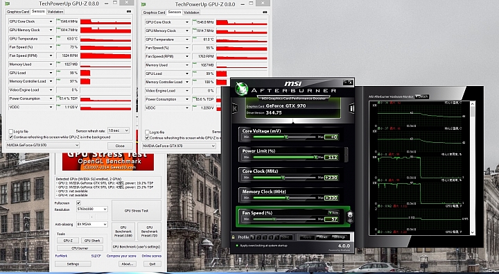Enable Log to file in left GPU-Z
This screenshot has height=274, width=499.
point(11,131)
